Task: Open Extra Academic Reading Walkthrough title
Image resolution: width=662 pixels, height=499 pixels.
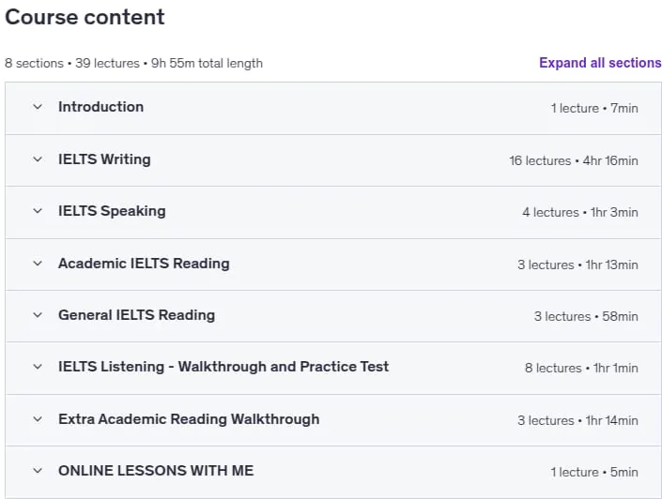Action: 189,419
